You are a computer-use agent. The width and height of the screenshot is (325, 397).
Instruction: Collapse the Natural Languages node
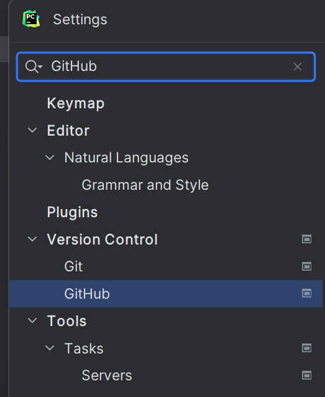(x=50, y=157)
